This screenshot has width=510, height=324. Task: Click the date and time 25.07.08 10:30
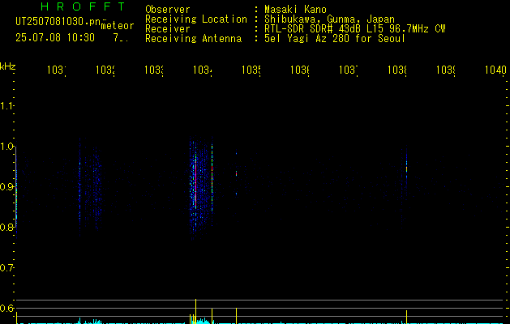click(x=55, y=38)
